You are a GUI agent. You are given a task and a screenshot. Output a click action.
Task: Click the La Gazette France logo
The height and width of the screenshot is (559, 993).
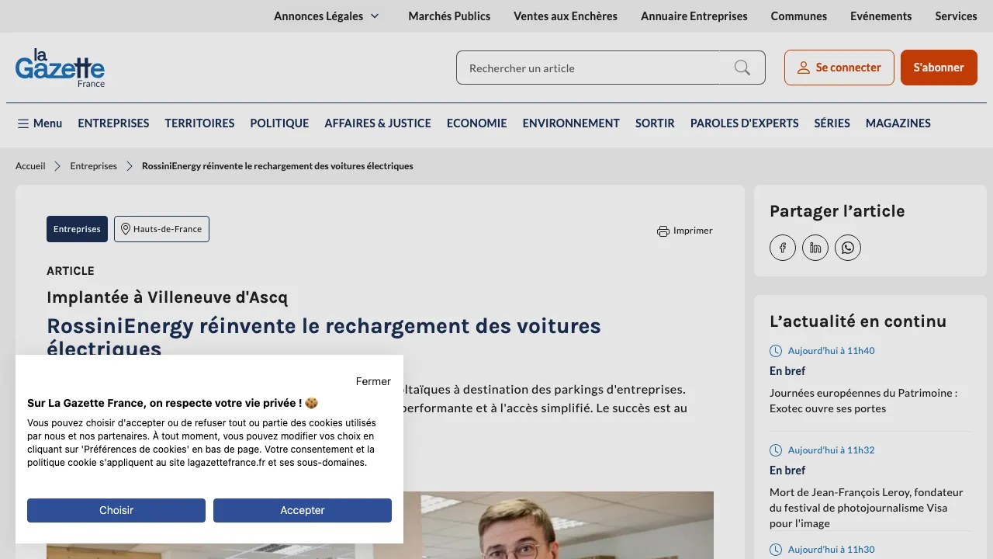pyautogui.click(x=60, y=68)
